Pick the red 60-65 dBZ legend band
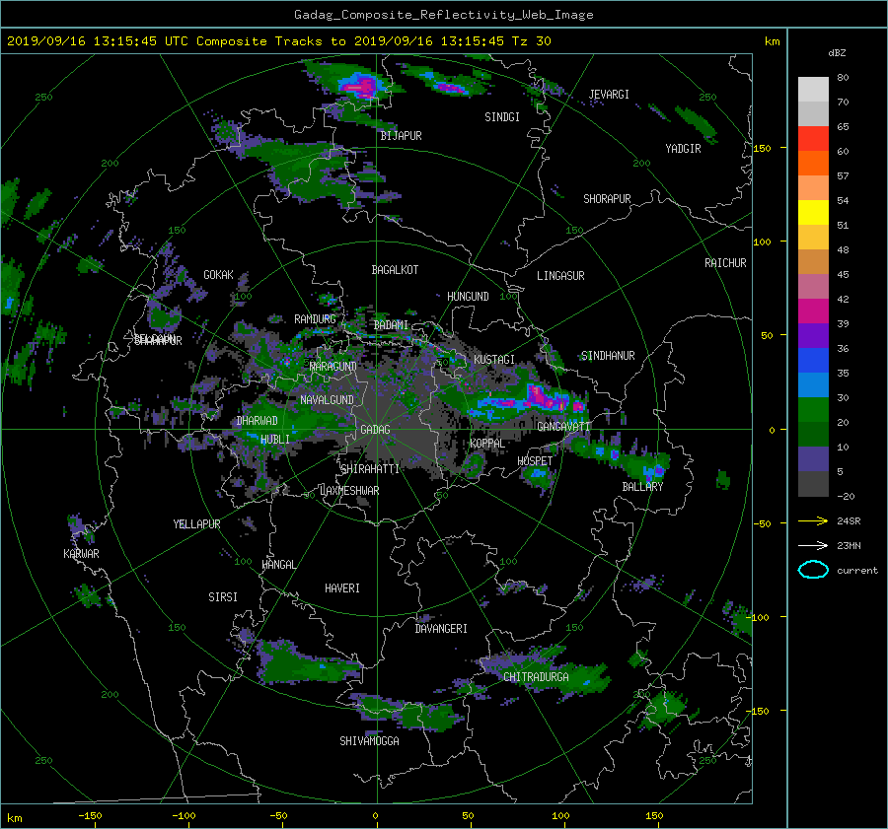The image size is (888, 829). 813,139
